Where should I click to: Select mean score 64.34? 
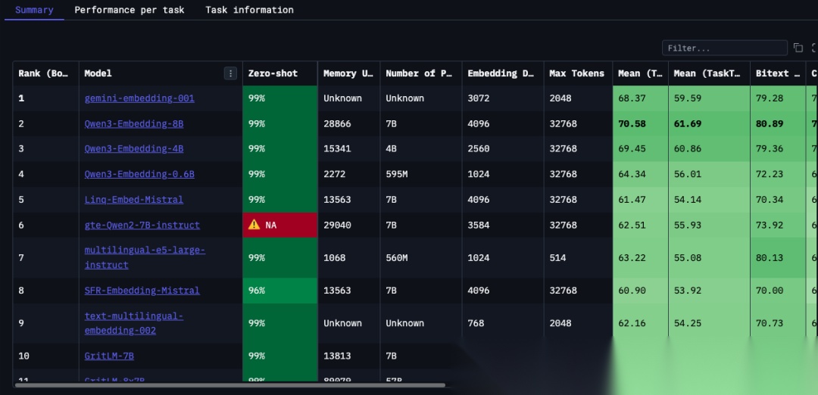(632, 174)
